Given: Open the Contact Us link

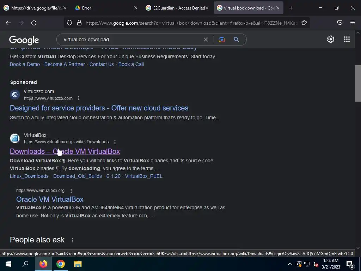Looking at the screenshot, I should coord(102,64).
